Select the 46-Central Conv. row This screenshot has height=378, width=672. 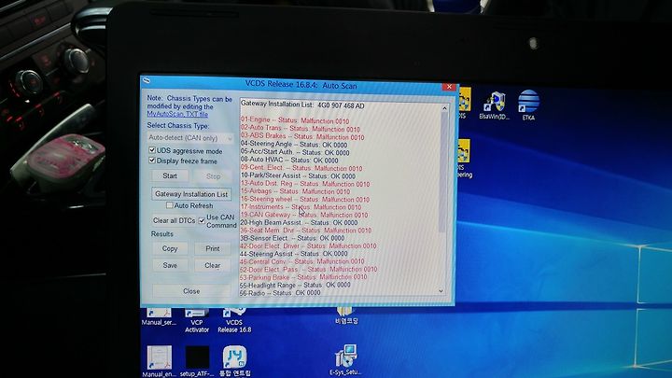click(302, 261)
